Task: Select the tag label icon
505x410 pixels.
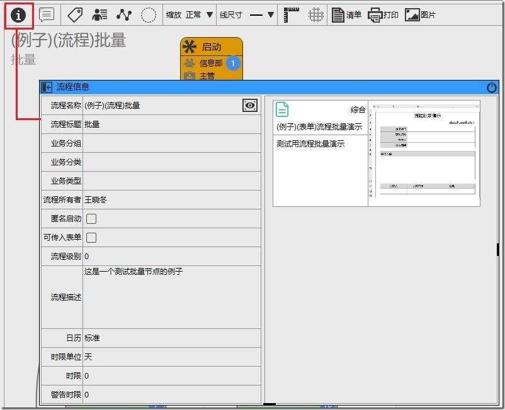Action: (75, 15)
